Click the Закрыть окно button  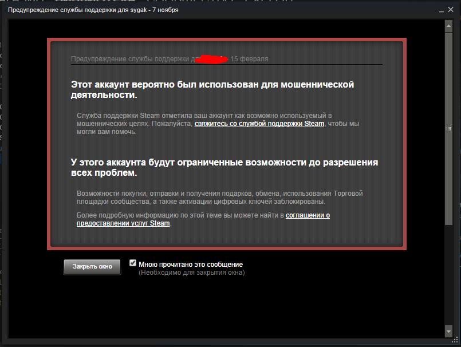tap(92, 267)
